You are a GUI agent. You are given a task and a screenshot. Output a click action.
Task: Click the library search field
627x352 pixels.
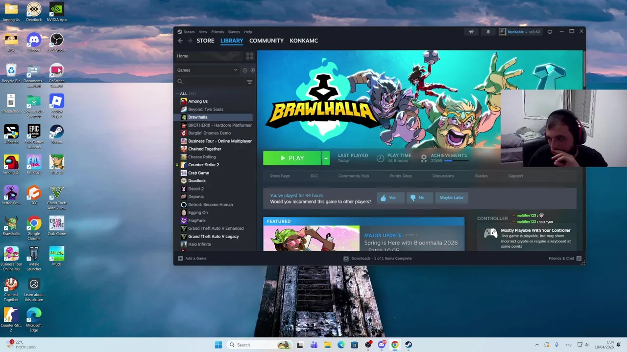pyautogui.click(x=211, y=82)
